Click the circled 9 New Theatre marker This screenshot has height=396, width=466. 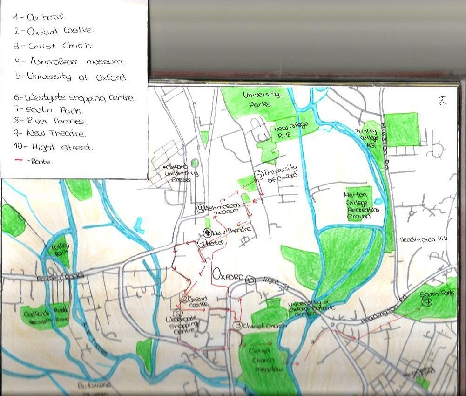208,232
